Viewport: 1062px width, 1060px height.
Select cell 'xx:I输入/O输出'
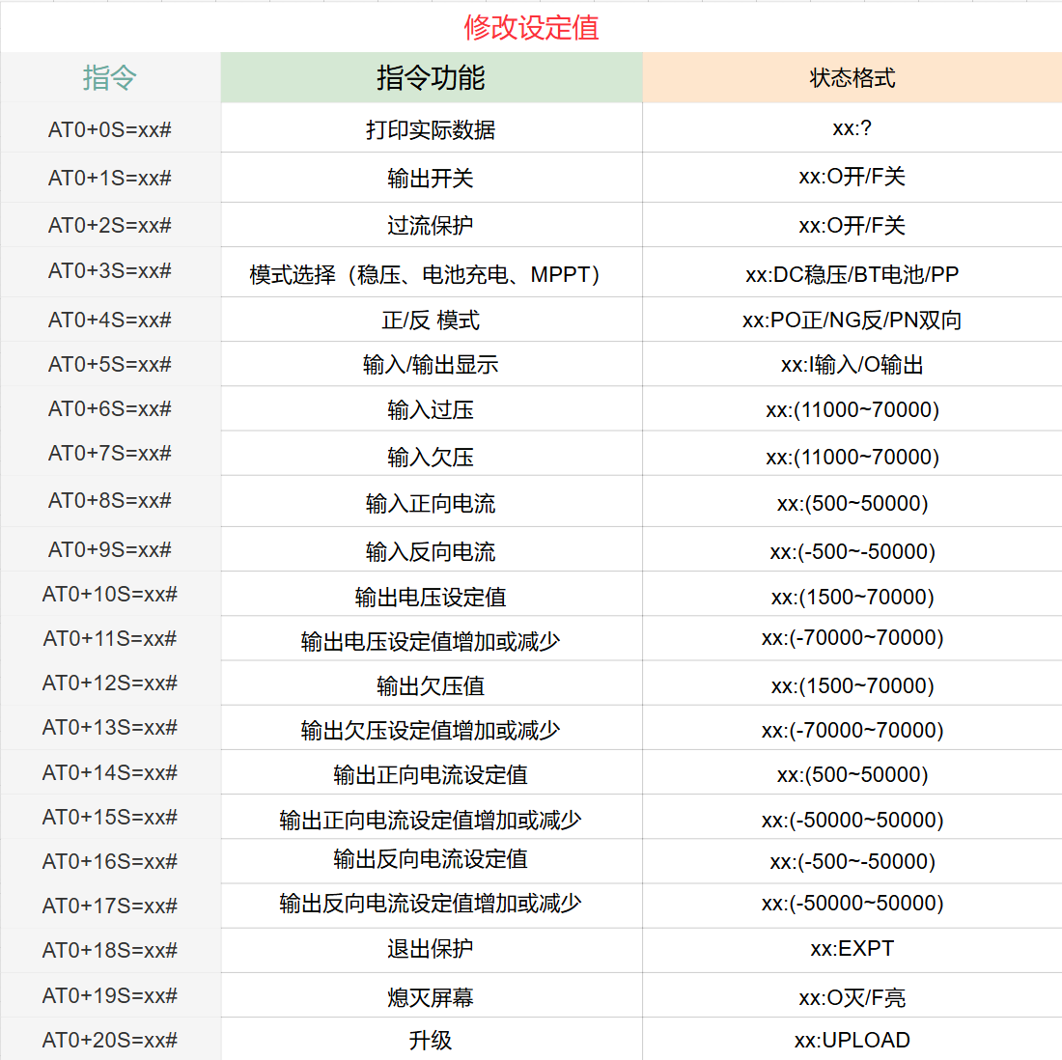click(852, 364)
